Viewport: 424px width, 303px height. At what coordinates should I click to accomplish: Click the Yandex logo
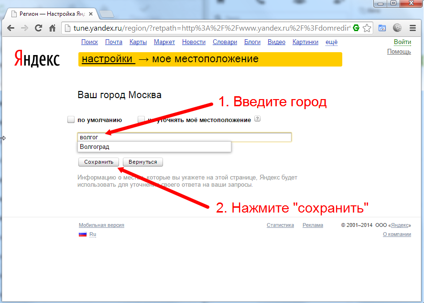click(37, 59)
